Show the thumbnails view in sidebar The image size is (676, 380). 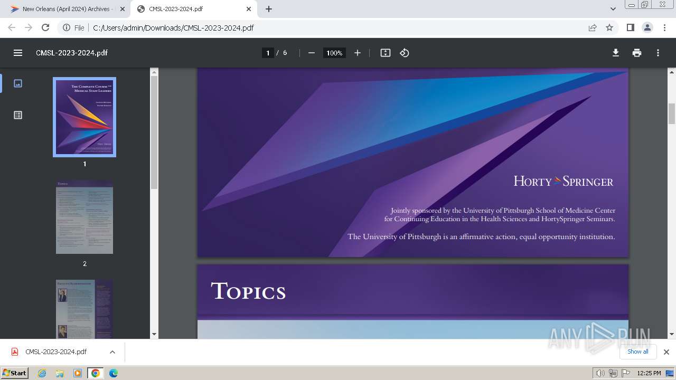(18, 83)
